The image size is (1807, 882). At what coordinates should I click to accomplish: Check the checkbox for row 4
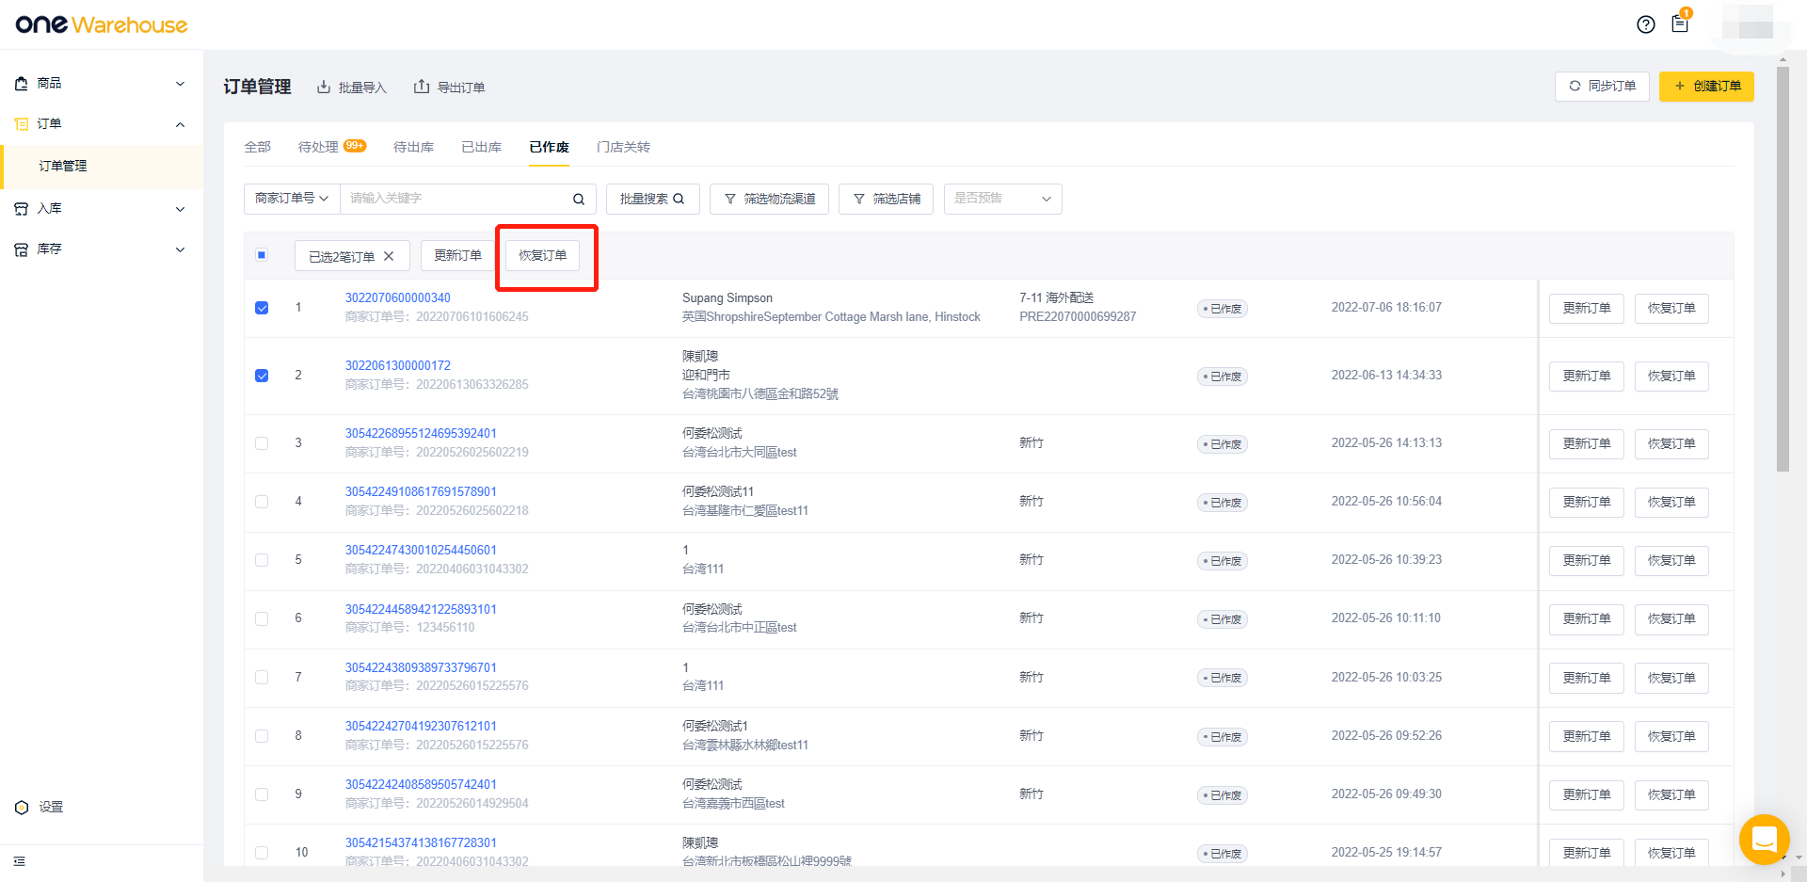(262, 502)
